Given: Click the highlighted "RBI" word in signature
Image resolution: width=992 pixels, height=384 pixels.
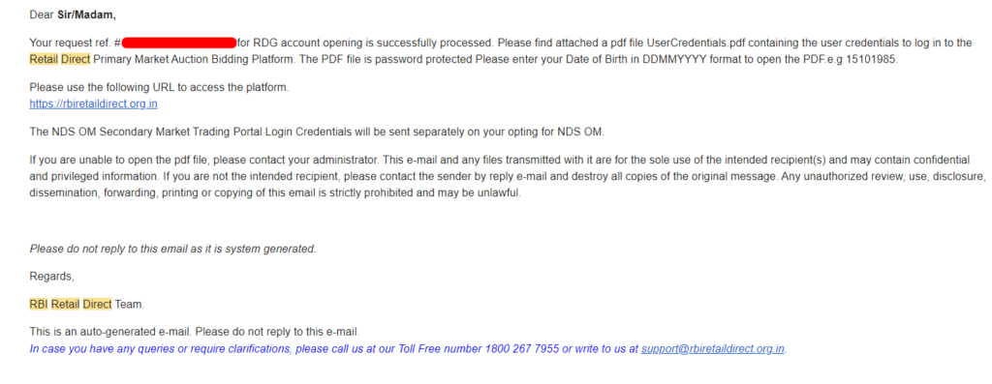Looking at the screenshot, I should 39,305.
